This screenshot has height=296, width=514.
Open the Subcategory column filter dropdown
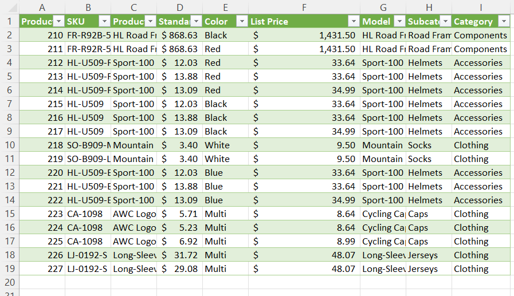point(445,22)
